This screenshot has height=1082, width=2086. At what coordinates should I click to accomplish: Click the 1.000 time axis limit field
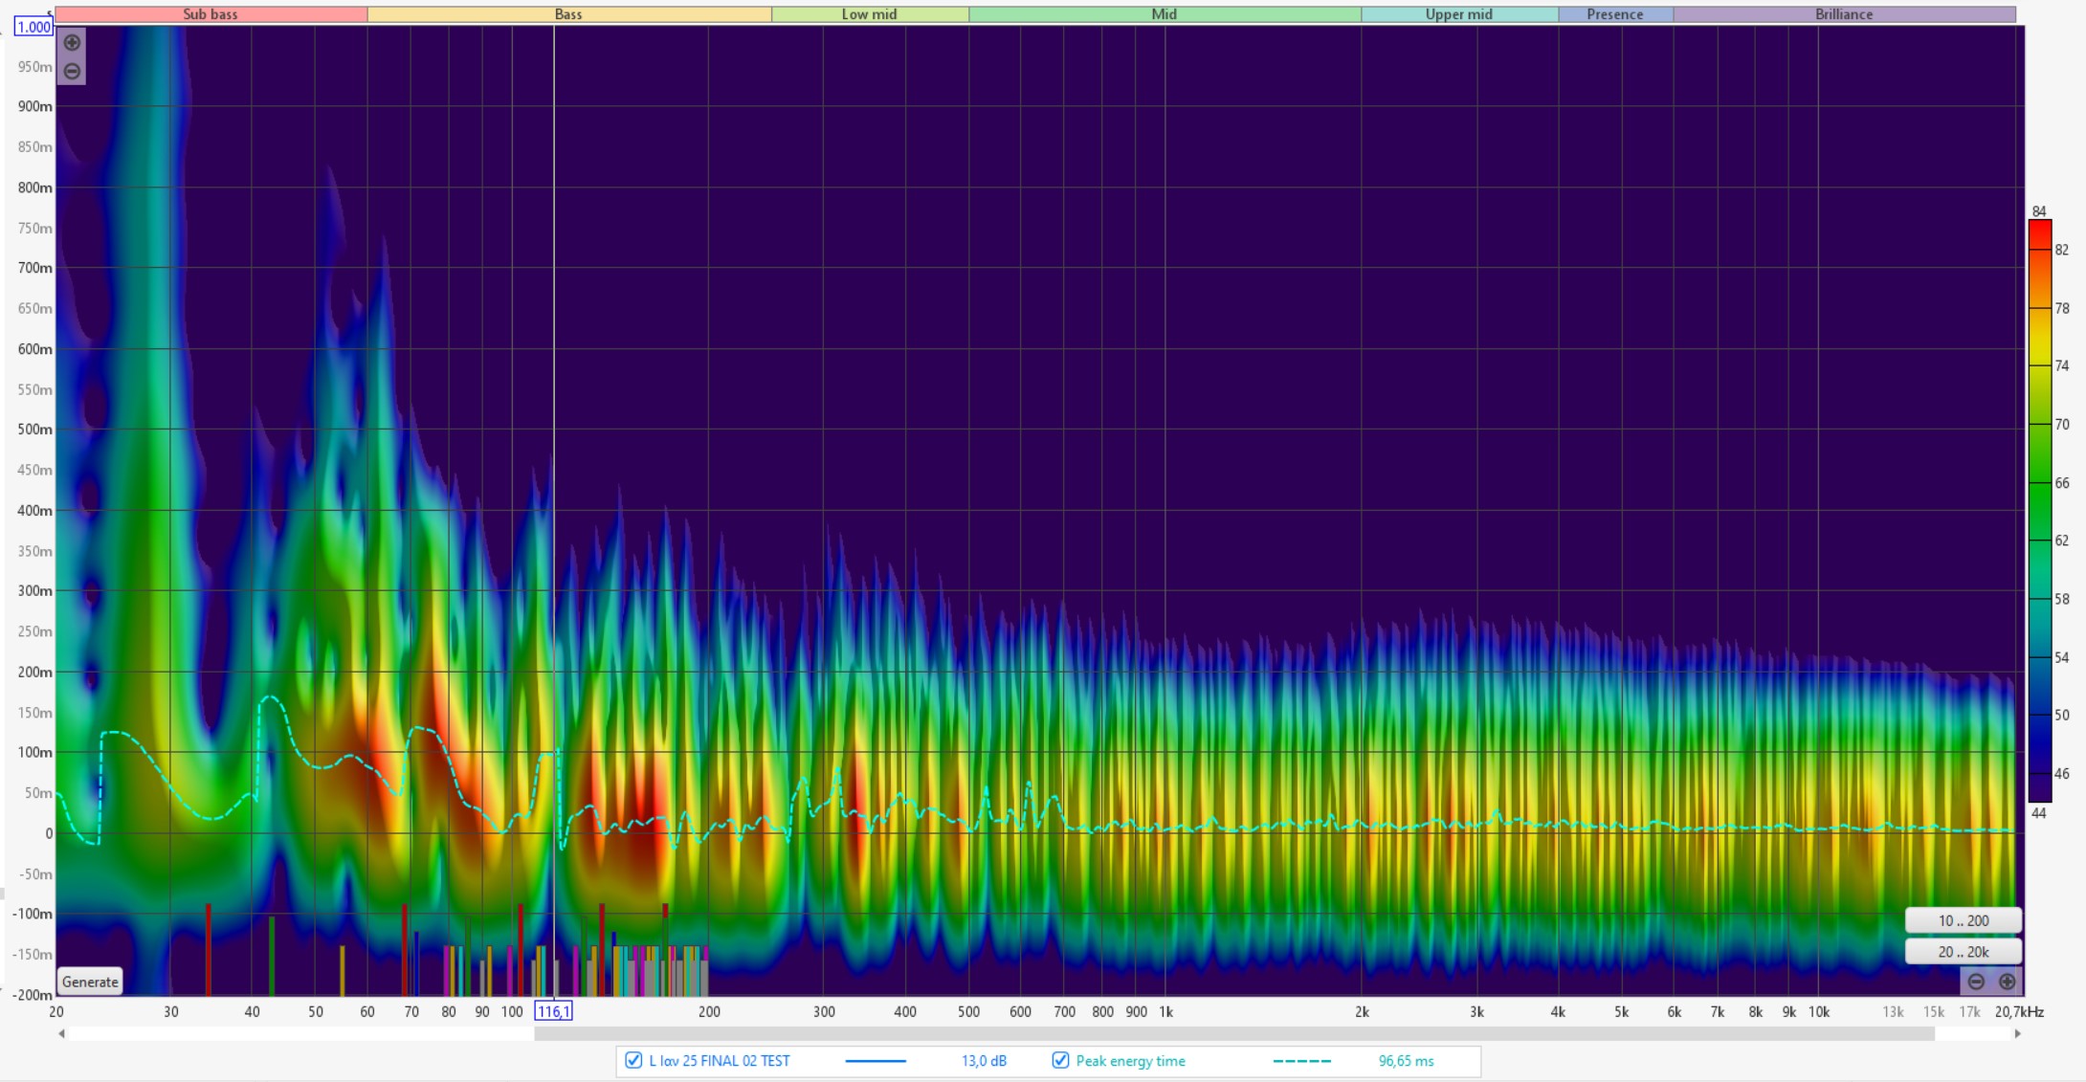pos(33,27)
